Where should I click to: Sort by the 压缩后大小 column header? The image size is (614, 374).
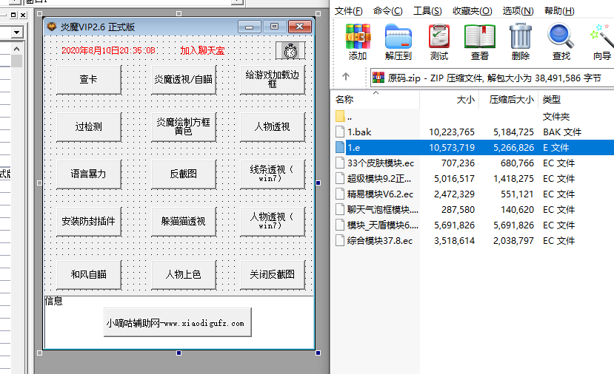(508, 100)
